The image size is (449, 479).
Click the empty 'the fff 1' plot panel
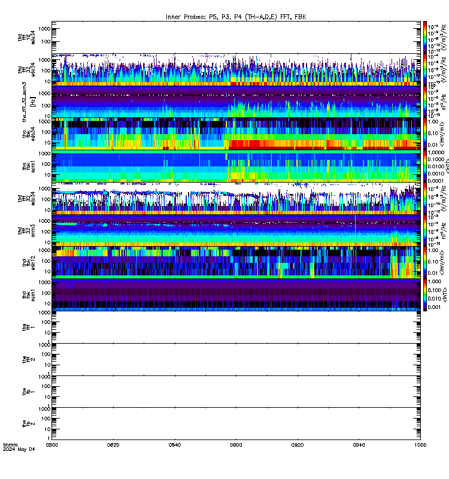tap(236, 328)
